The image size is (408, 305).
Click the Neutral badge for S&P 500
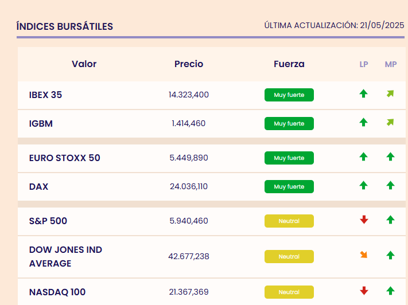point(289,221)
